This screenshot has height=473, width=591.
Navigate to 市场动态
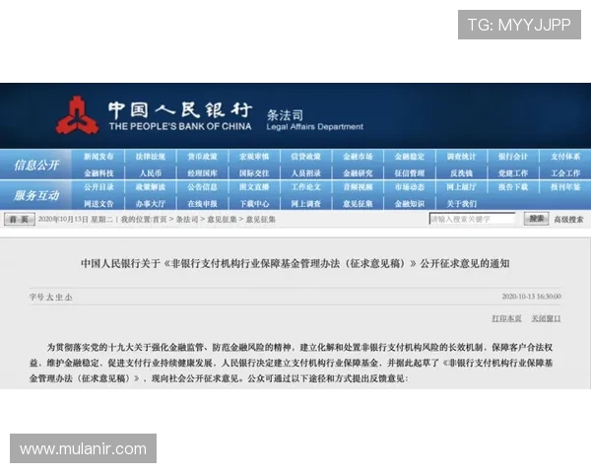click(410, 187)
